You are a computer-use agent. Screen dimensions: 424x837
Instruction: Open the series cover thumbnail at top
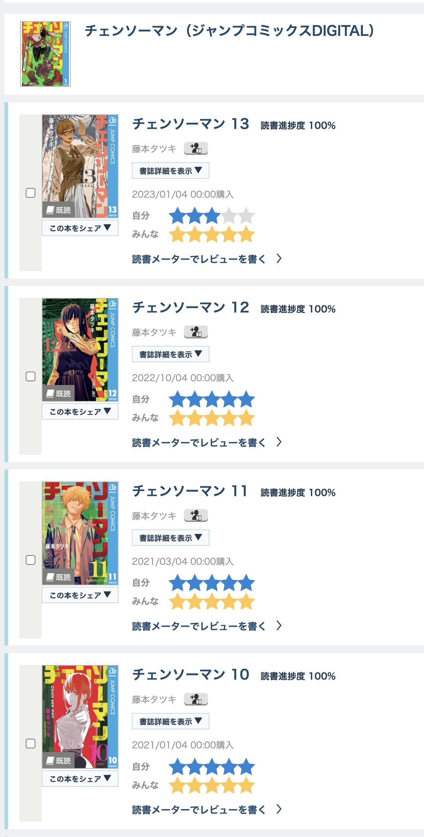45,54
